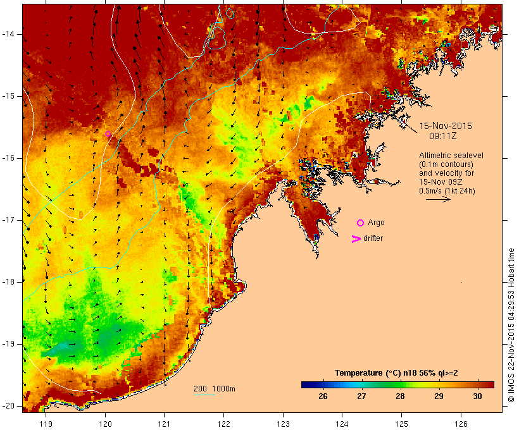519x430 pixels.
Task: Click latitude label '-14' on the axis
Action: point(8,34)
